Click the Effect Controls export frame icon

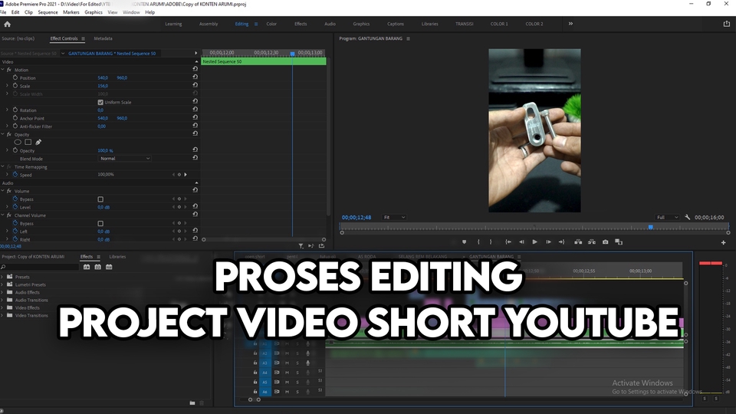[x=321, y=245]
